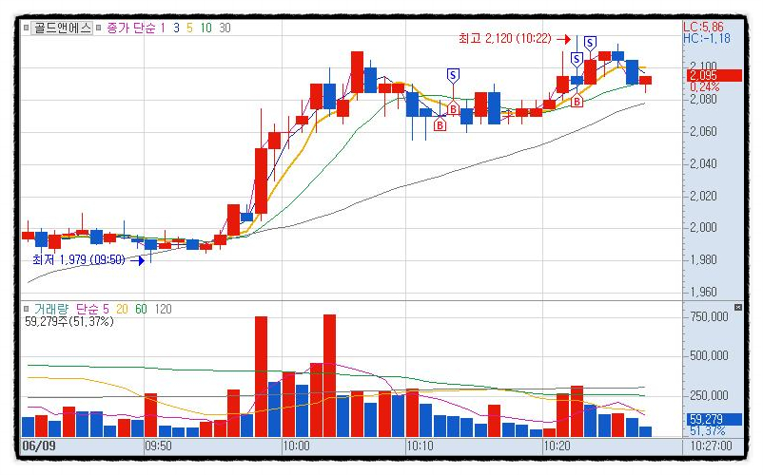Click the B buy marker near 10:22 candles

[577, 101]
